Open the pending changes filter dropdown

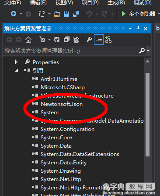pos(49,40)
